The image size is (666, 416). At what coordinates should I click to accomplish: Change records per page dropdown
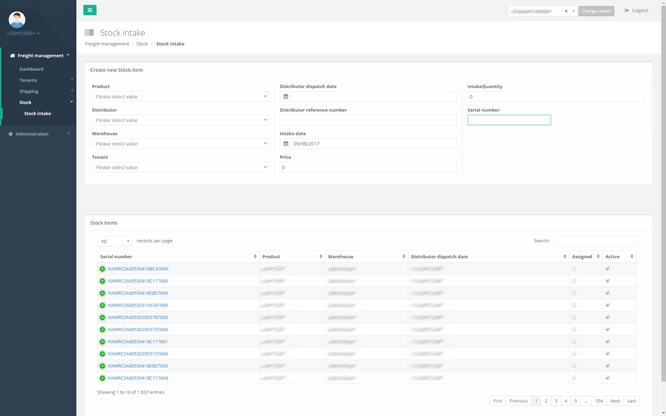[114, 241]
